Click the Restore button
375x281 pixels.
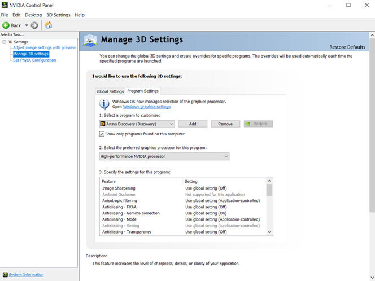click(258, 124)
